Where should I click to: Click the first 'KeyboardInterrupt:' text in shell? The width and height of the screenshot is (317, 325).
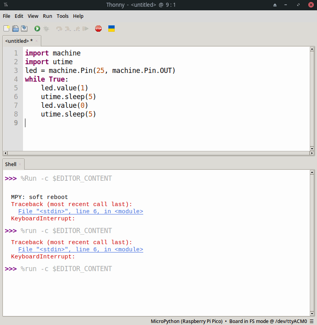coord(43,218)
